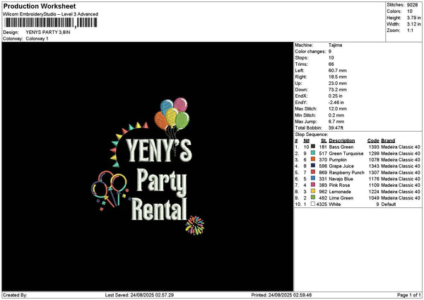Image resolution: width=424 pixels, height=300 pixels.
Task: Click the Stitches count 9028
Action: [413, 5]
